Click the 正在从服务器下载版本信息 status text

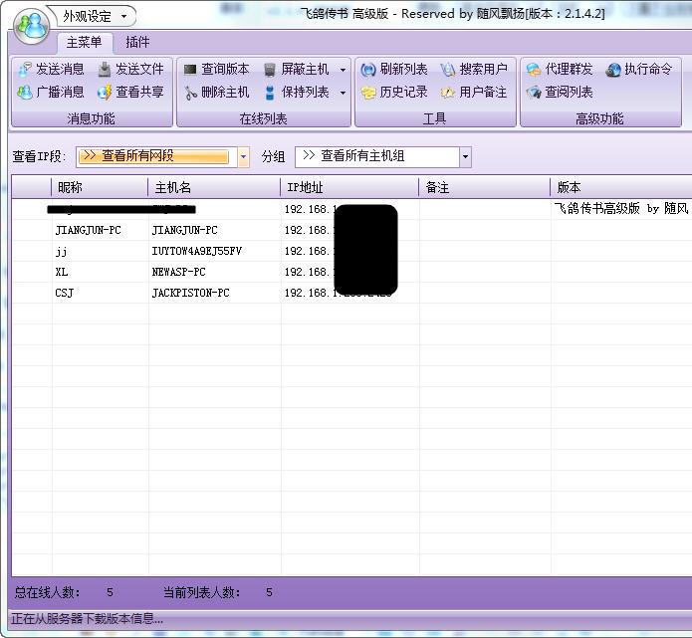tap(88, 619)
